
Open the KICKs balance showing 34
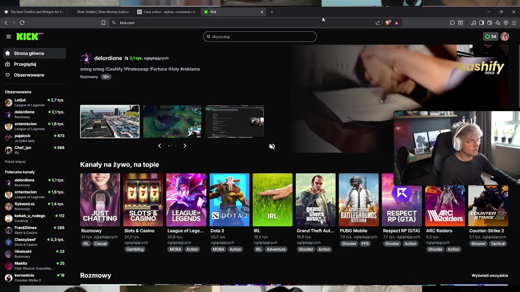pyautogui.click(x=490, y=36)
